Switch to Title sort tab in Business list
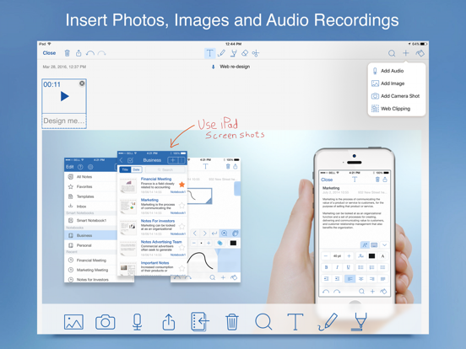Viewport: 466px width, 349px height. coord(125,169)
